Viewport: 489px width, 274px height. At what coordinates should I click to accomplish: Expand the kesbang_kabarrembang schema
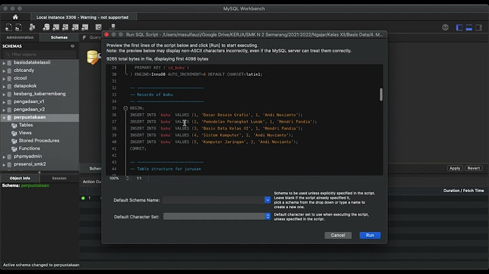(4, 94)
